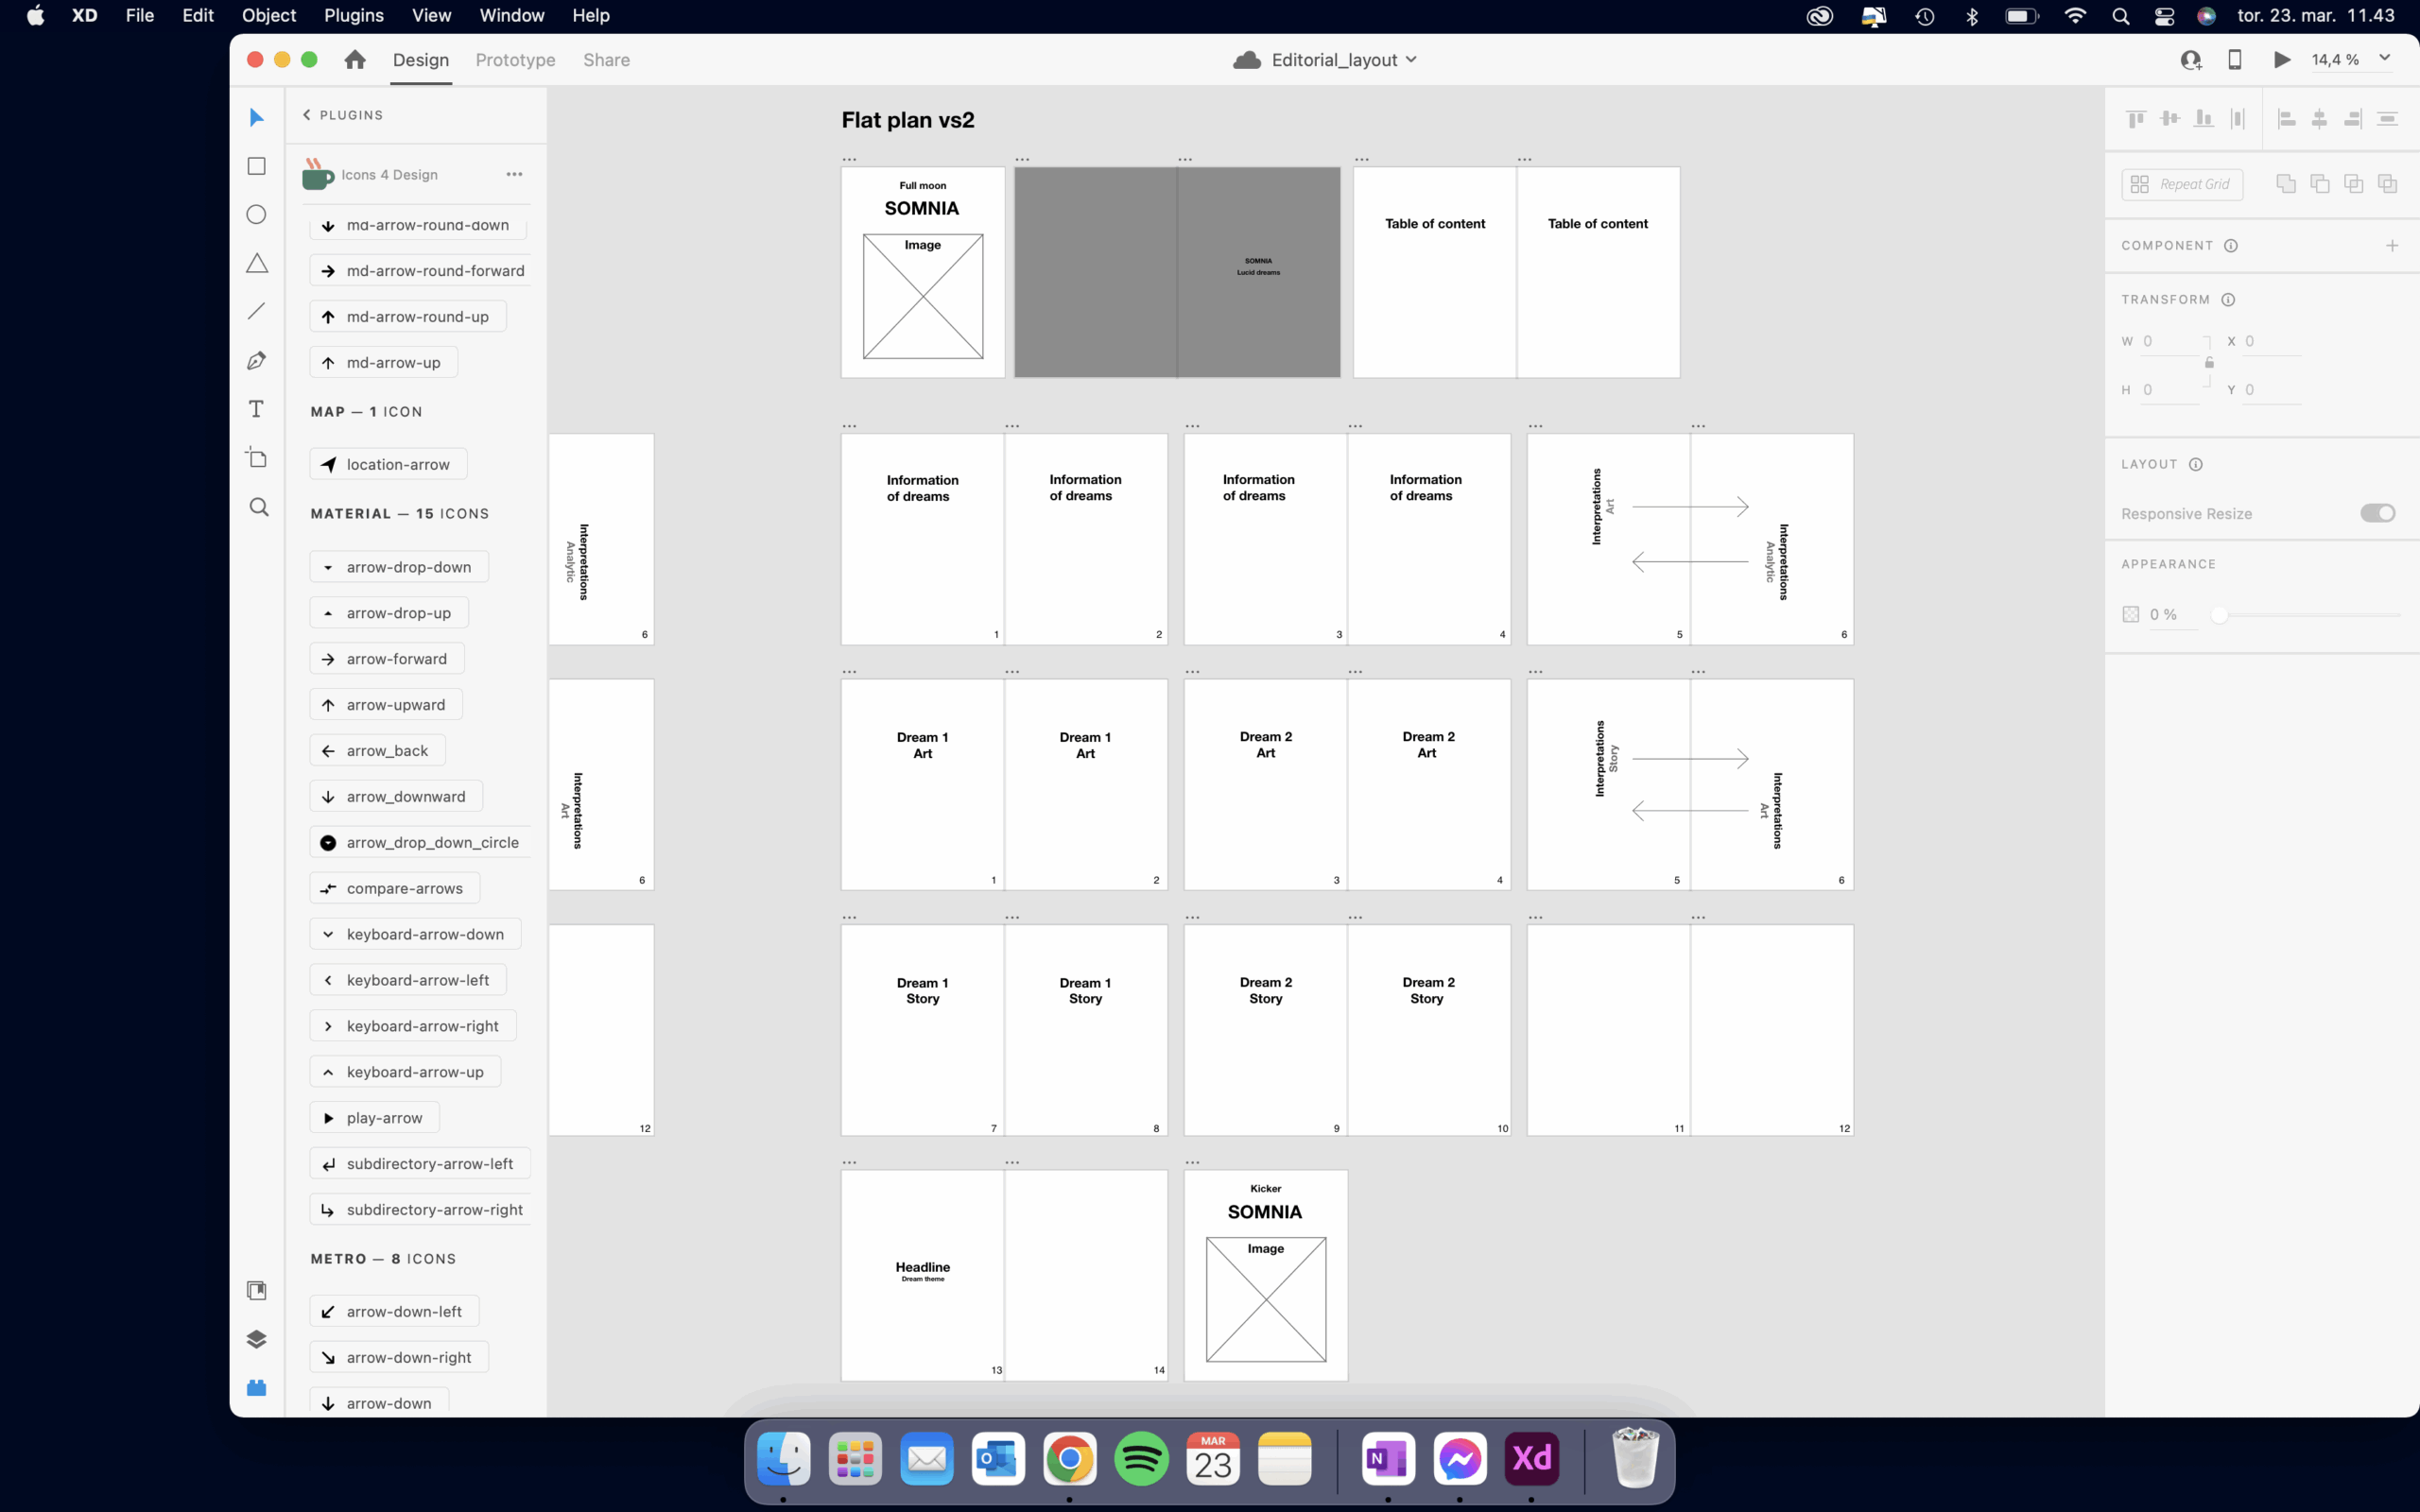Click the Home icon
The width and height of the screenshot is (2420, 1512).
[355, 60]
